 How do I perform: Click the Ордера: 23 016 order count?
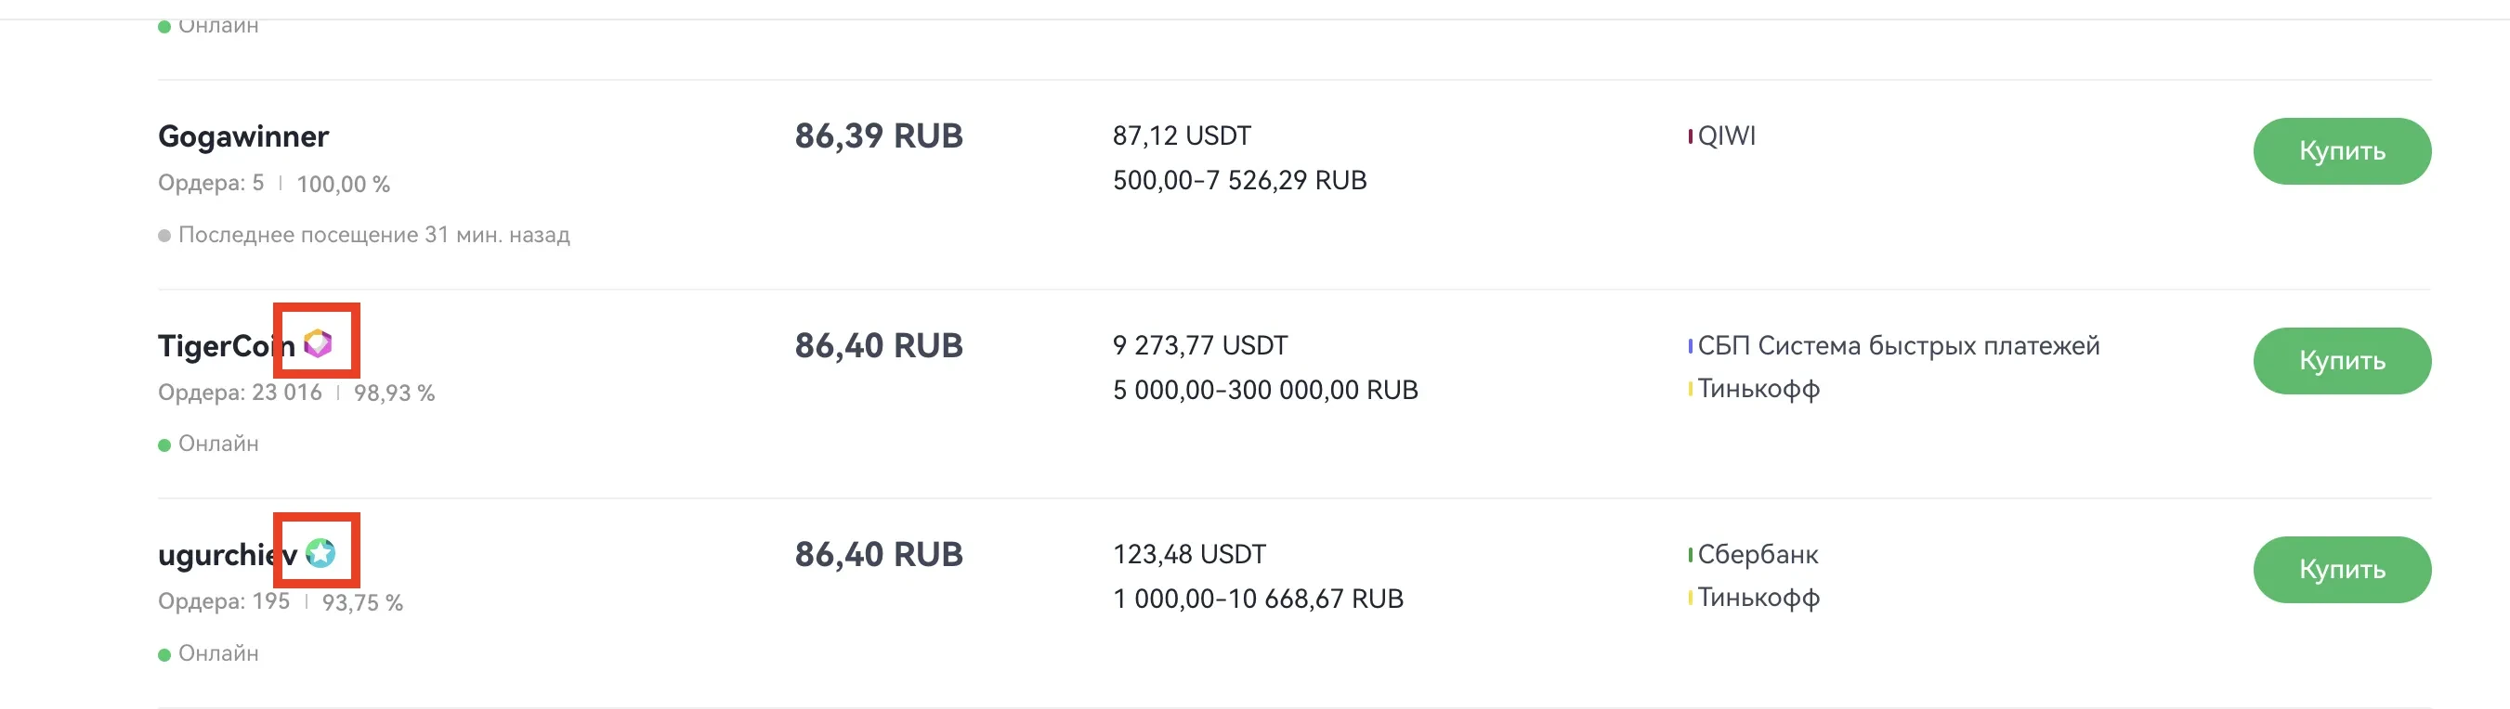pyautogui.click(x=240, y=393)
